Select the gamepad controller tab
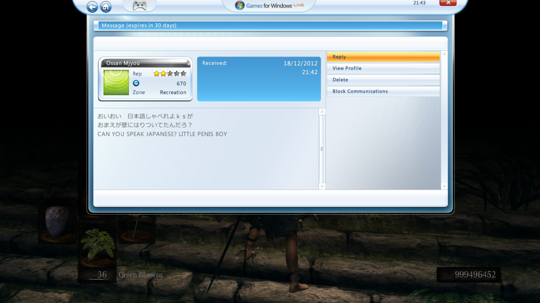The height and width of the screenshot is (303, 540). point(140,6)
